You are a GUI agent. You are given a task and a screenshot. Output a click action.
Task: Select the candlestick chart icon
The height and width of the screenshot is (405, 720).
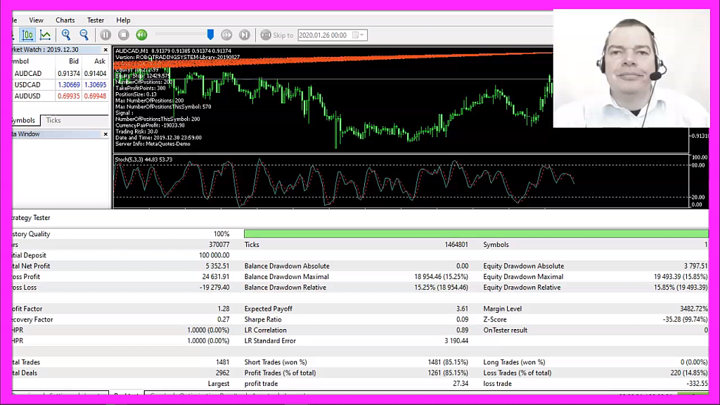pos(27,35)
